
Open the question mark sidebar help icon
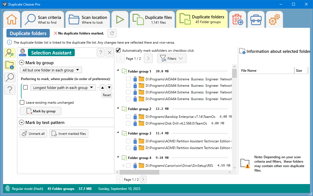(x=10, y=90)
